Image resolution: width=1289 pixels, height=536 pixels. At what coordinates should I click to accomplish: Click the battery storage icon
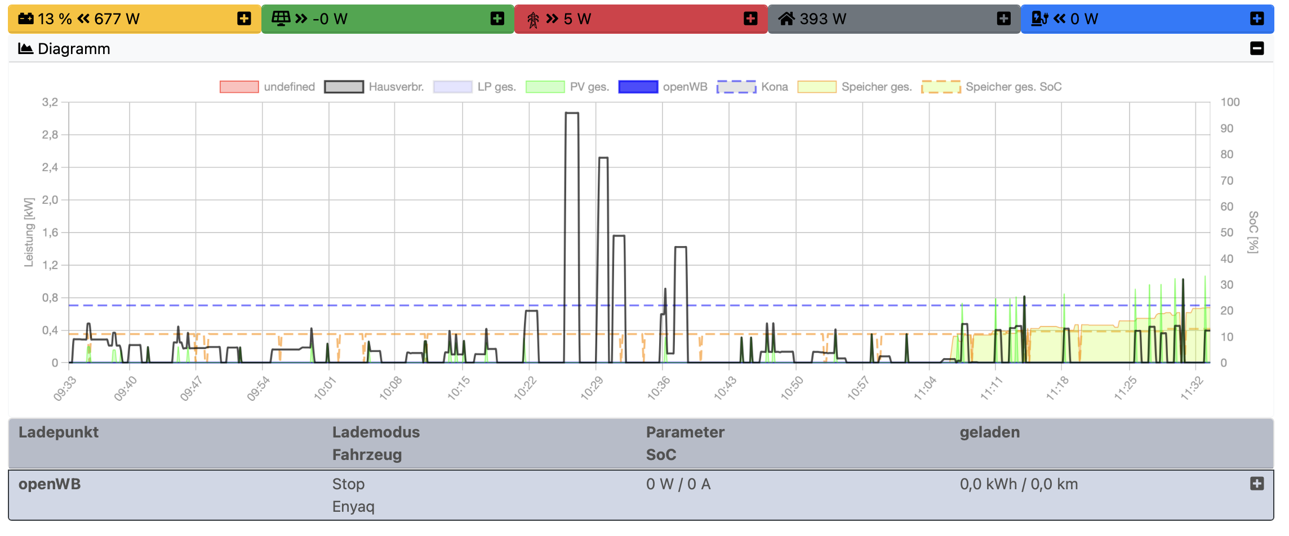(26, 19)
